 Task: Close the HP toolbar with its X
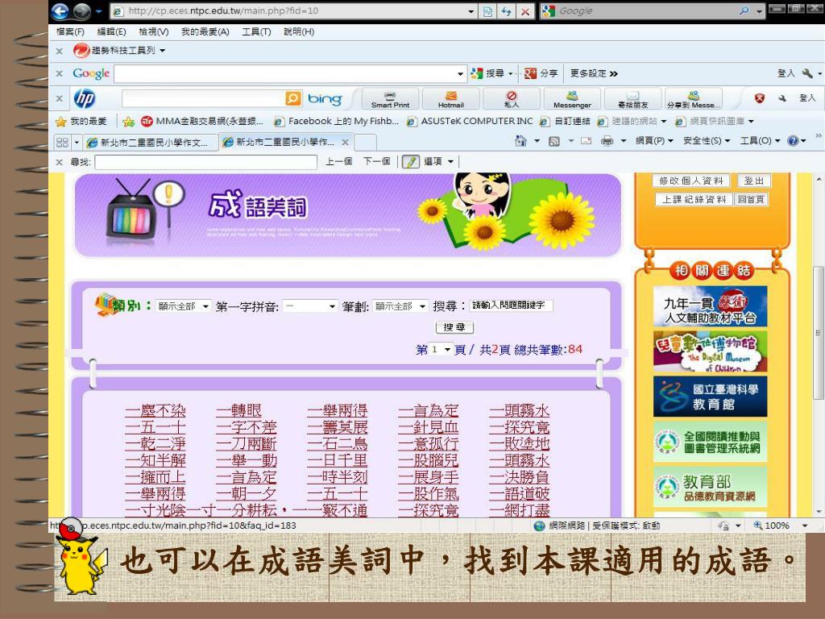click(60, 98)
